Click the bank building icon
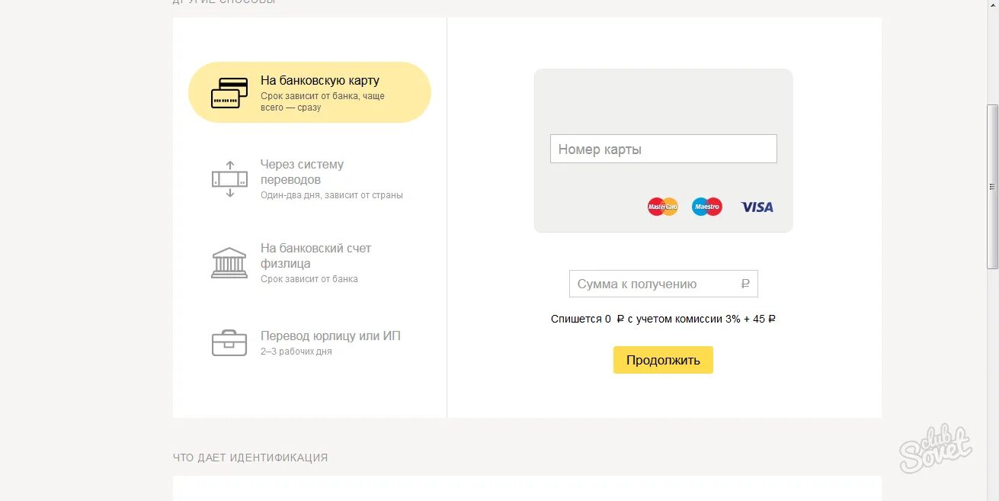Viewport: 999px width, 501px height. pyautogui.click(x=229, y=262)
